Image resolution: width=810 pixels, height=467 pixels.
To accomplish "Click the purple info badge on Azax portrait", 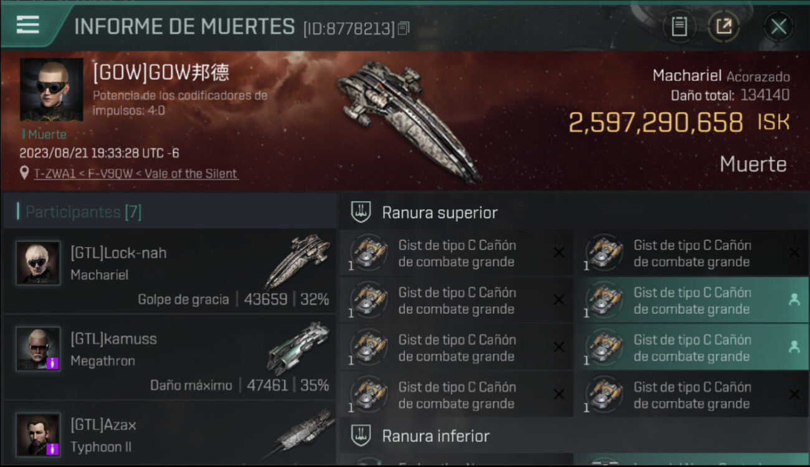I will 53,448.
